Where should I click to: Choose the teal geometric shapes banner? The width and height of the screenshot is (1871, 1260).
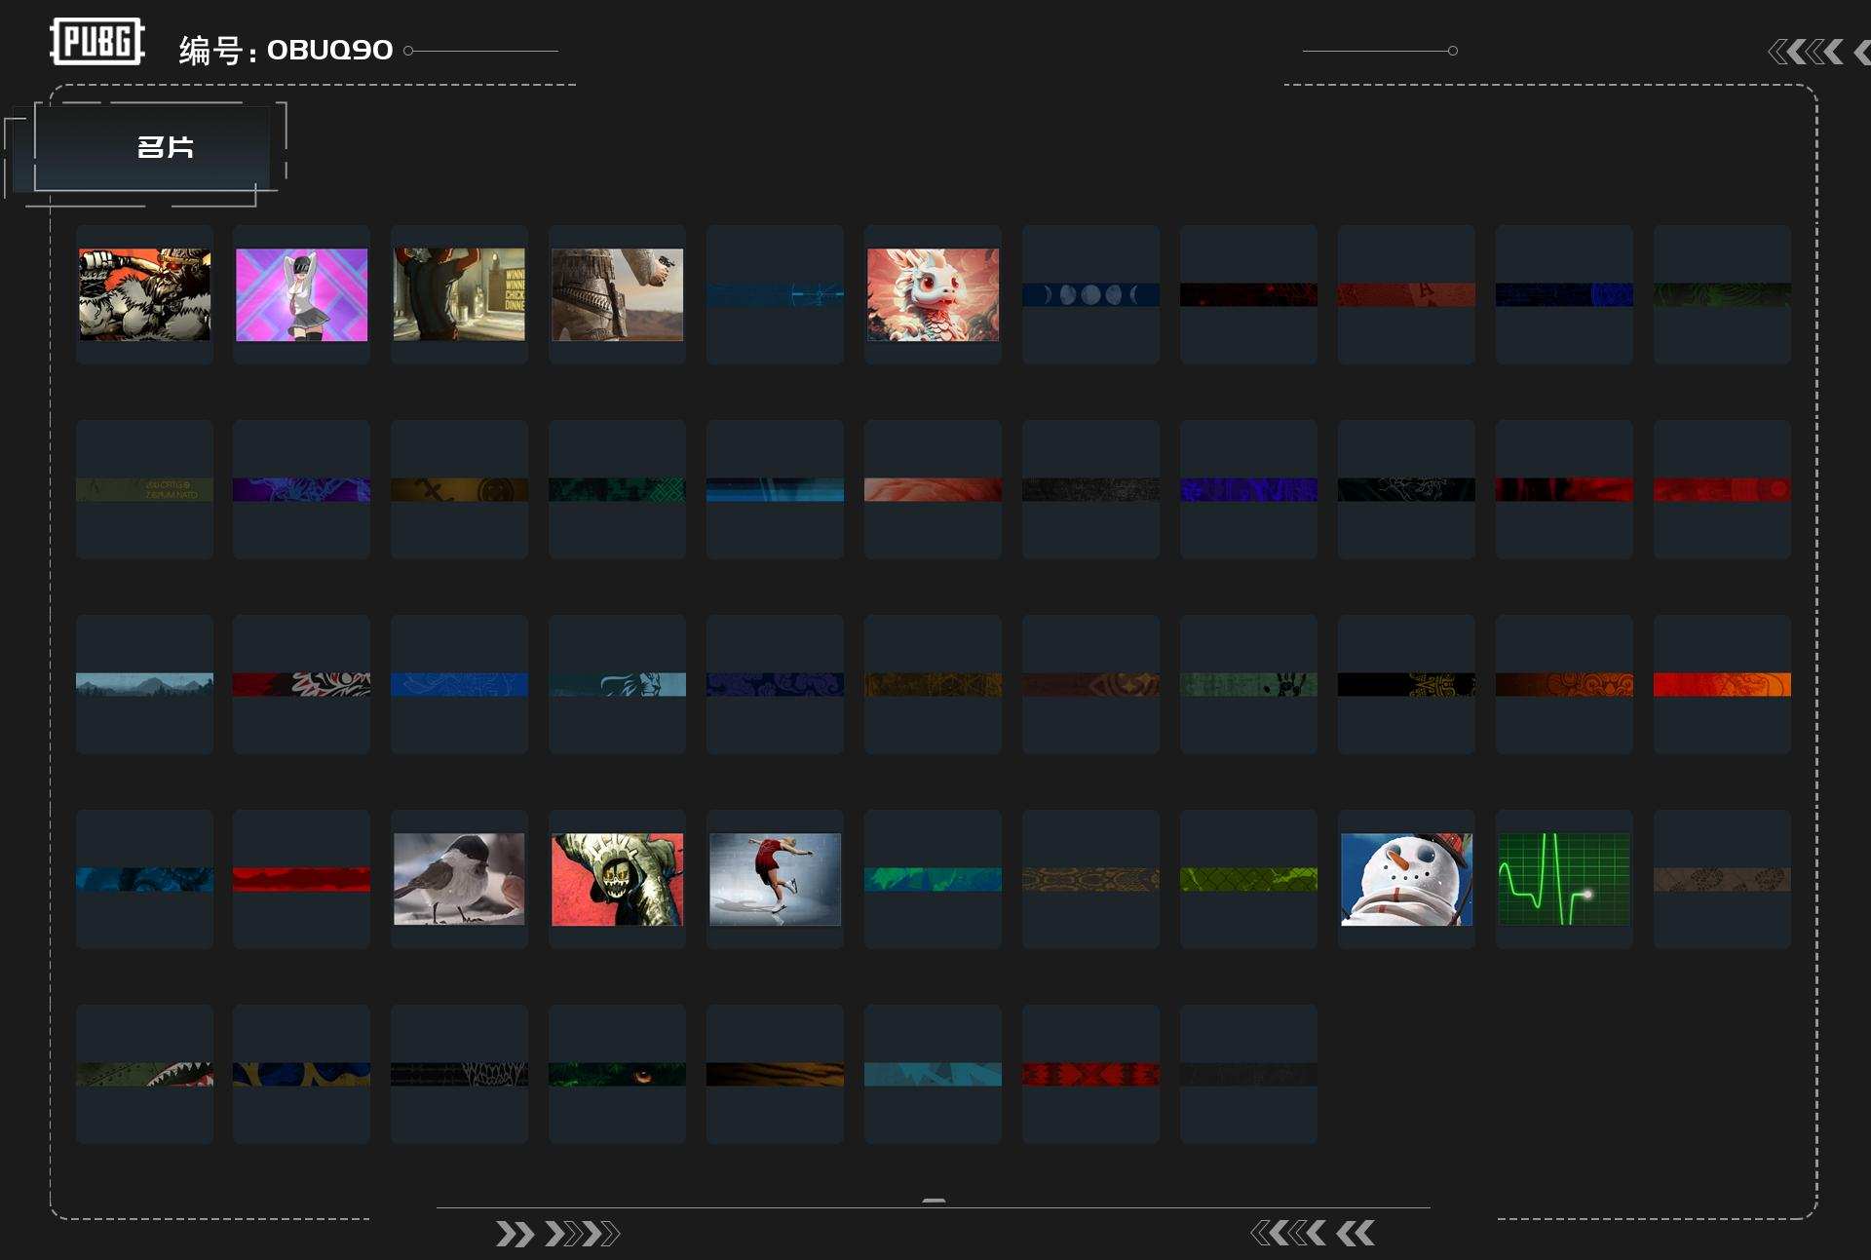(933, 1074)
